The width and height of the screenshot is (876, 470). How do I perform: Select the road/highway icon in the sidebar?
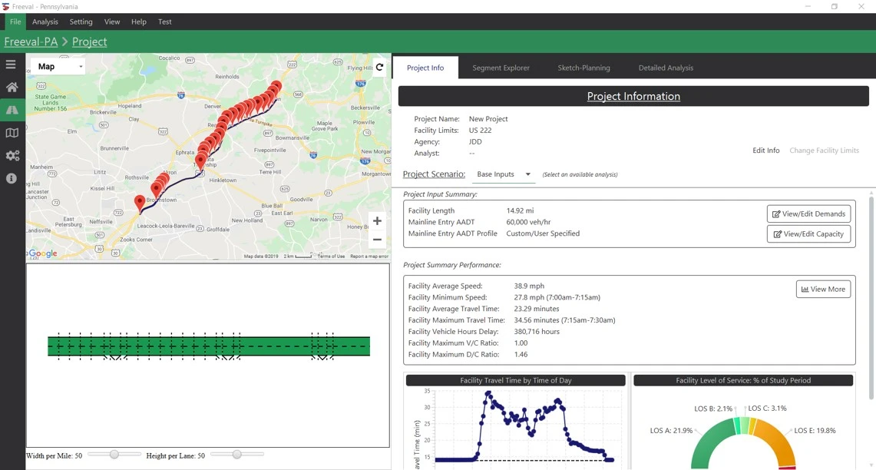coord(12,111)
